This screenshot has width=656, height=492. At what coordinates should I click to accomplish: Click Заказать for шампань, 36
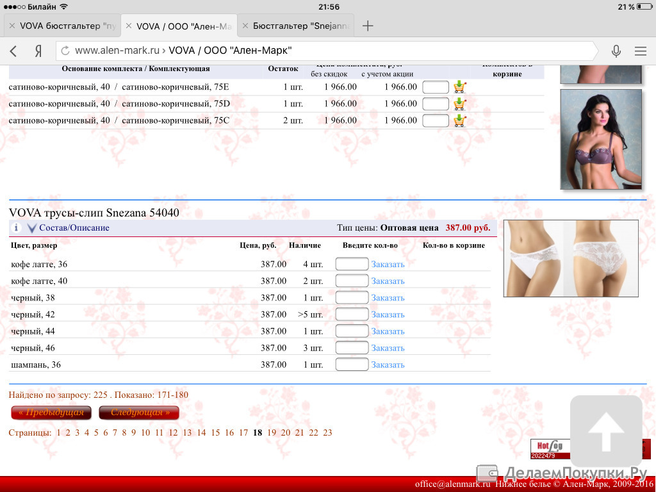388,365
